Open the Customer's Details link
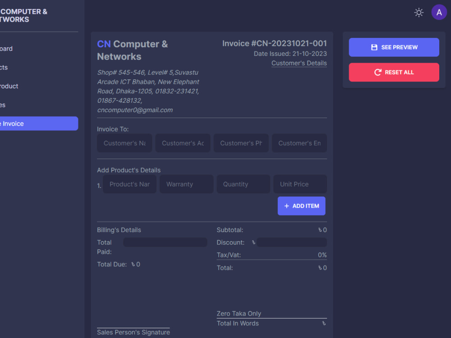 (x=299, y=63)
